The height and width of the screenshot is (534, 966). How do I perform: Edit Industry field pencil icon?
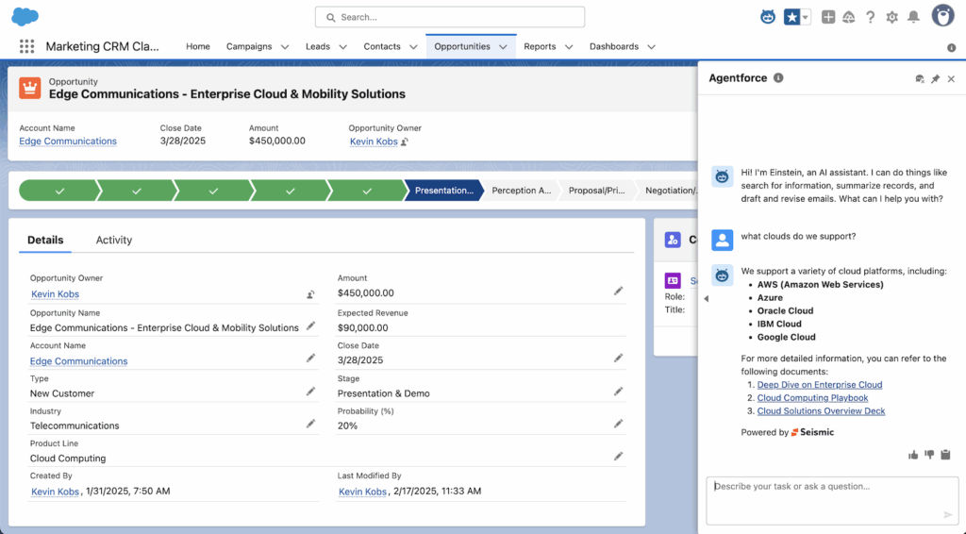coord(310,423)
